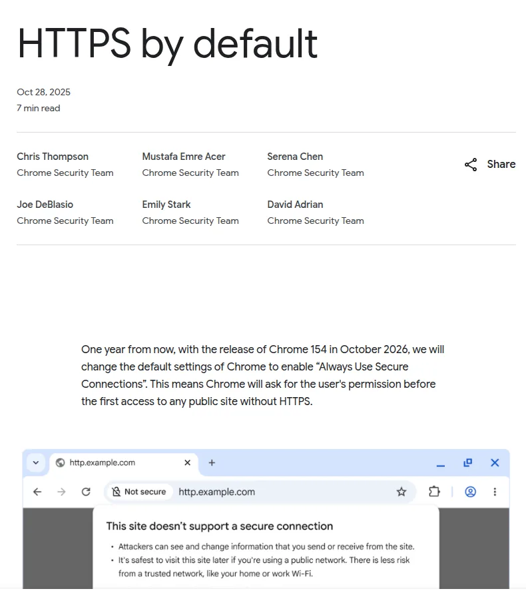The width and height of the screenshot is (526, 593).
Task: Open Chris Thompson author name
Action: [53, 156]
